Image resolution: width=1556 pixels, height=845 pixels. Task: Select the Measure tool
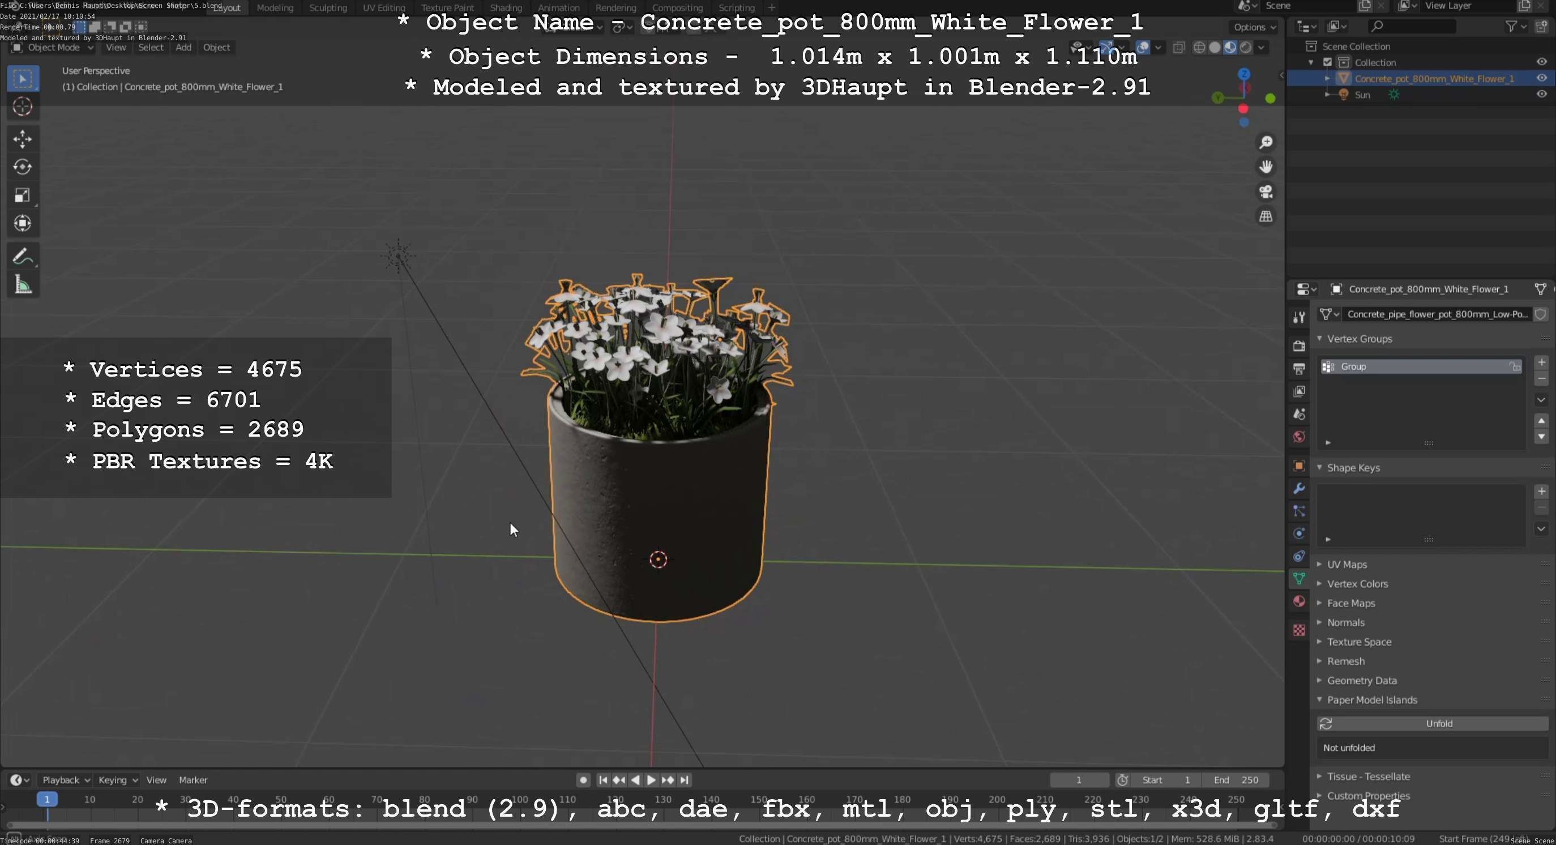[x=23, y=284]
